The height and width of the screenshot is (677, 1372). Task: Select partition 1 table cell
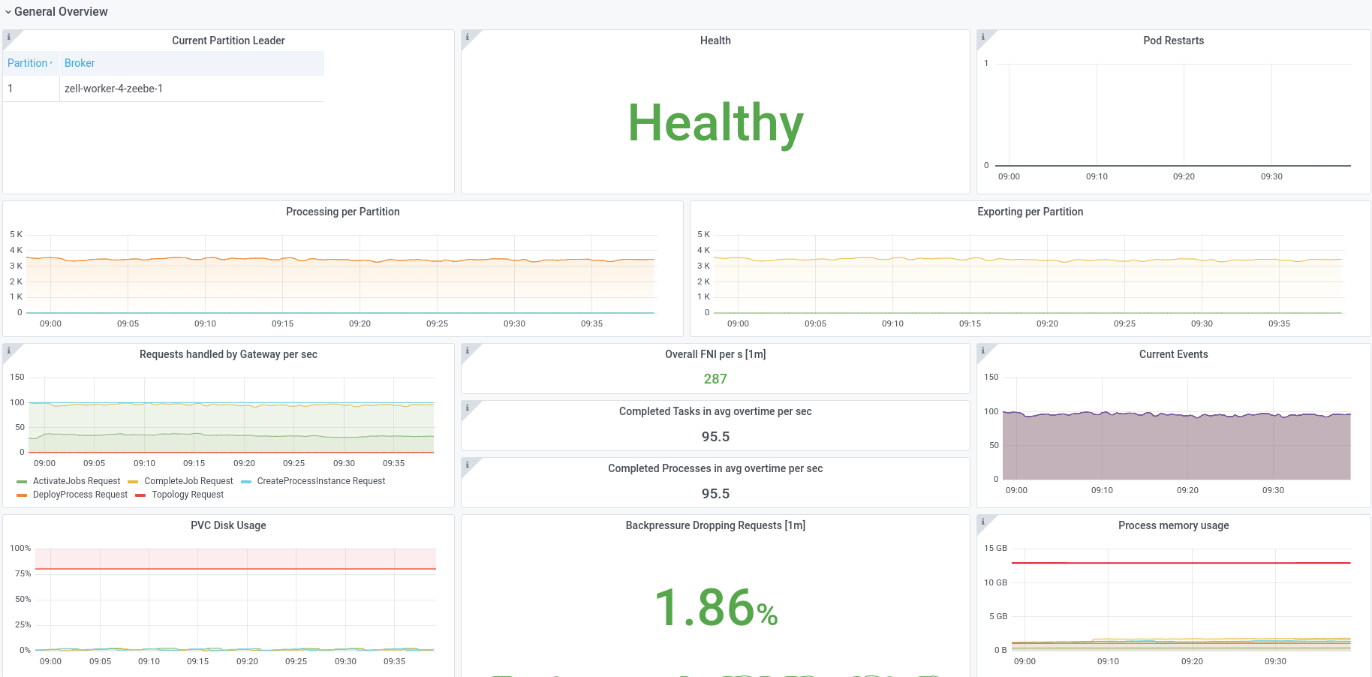[x=32, y=89]
